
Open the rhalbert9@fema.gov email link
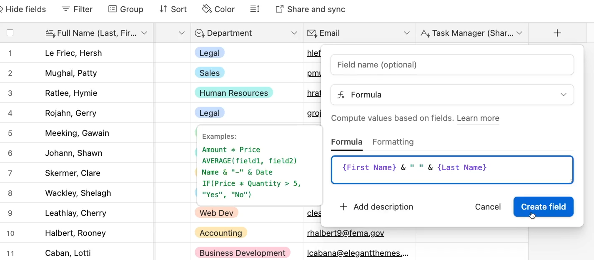(345, 233)
